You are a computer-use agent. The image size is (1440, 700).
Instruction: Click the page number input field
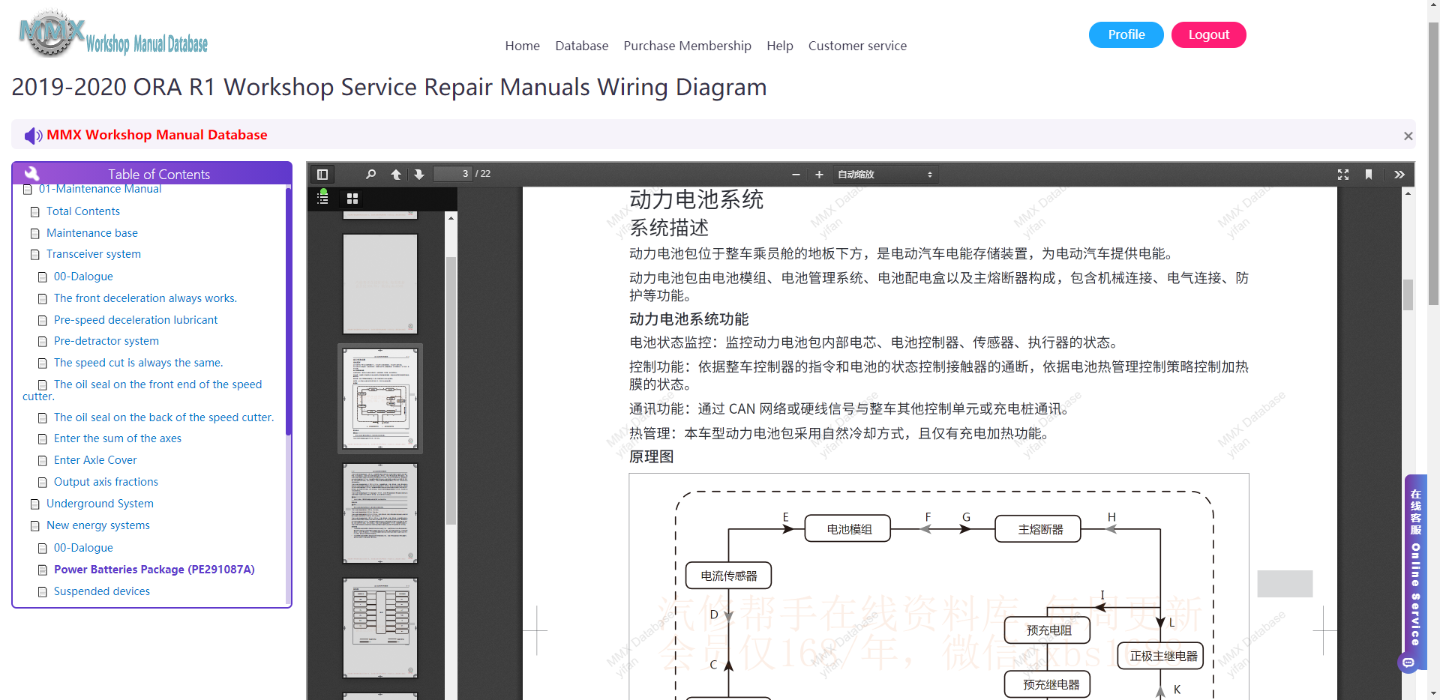[452, 174]
